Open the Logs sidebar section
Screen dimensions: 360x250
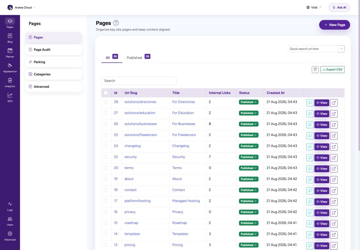10,206
